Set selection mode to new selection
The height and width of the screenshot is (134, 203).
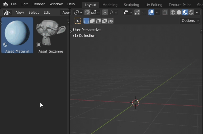pos(86,21)
